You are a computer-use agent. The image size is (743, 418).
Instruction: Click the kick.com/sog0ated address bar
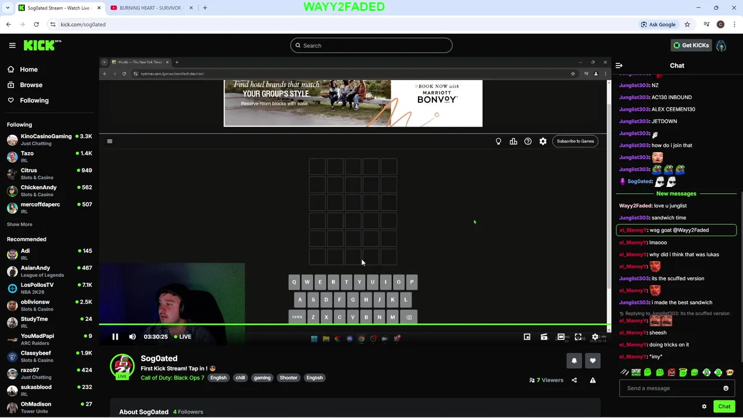click(x=342, y=24)
